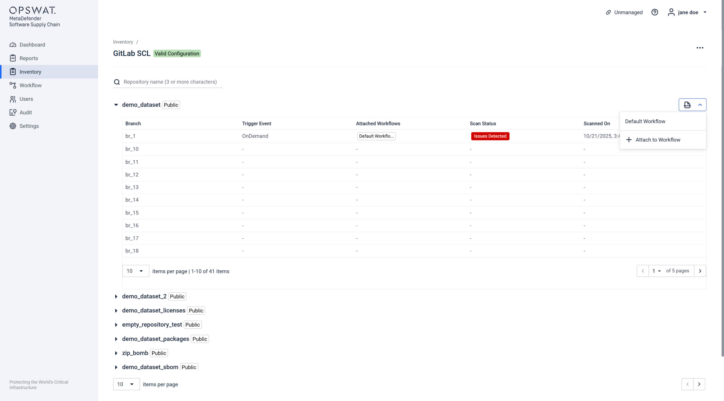The height and width of the screenshot is (401, 724).
Task: Click the help question mark icon
Action: pyautogui.click(x=655, y=12)
